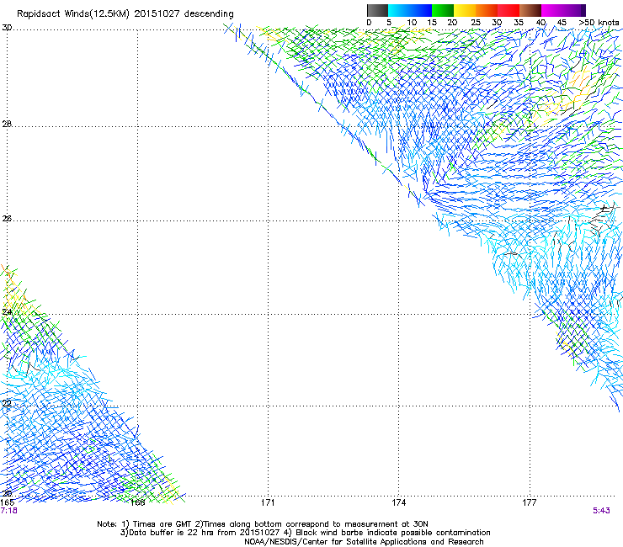This screenshot has width=623, height=547.
Task: Click the longitude label "177" on bottom axis
Action: coord(530,502)
